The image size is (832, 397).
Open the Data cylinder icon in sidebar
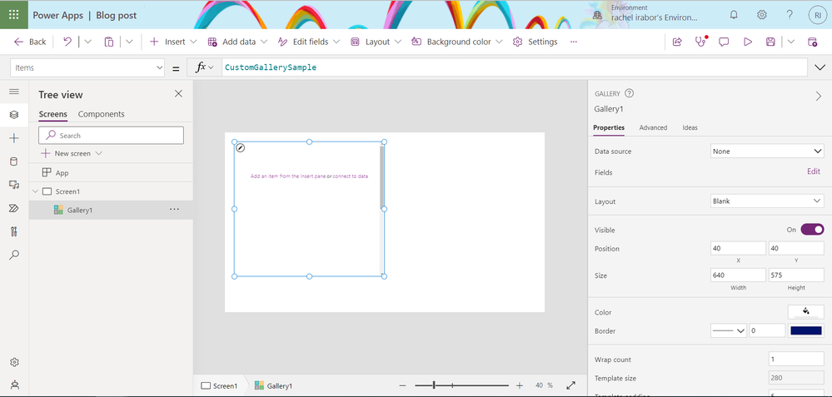tap(14, 161)
